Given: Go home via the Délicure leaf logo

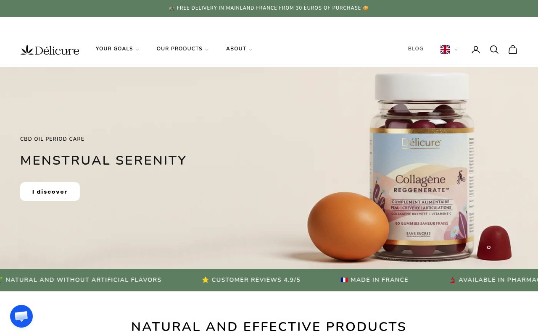Looking at the screenshot, I should [x=50, y=50].
